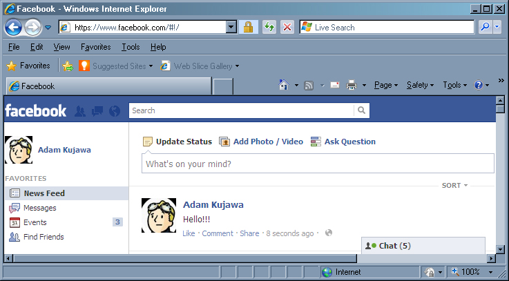Expand the Print options dropdown arrow
Screen dimensions: 509x281
[x=364, y=86]
